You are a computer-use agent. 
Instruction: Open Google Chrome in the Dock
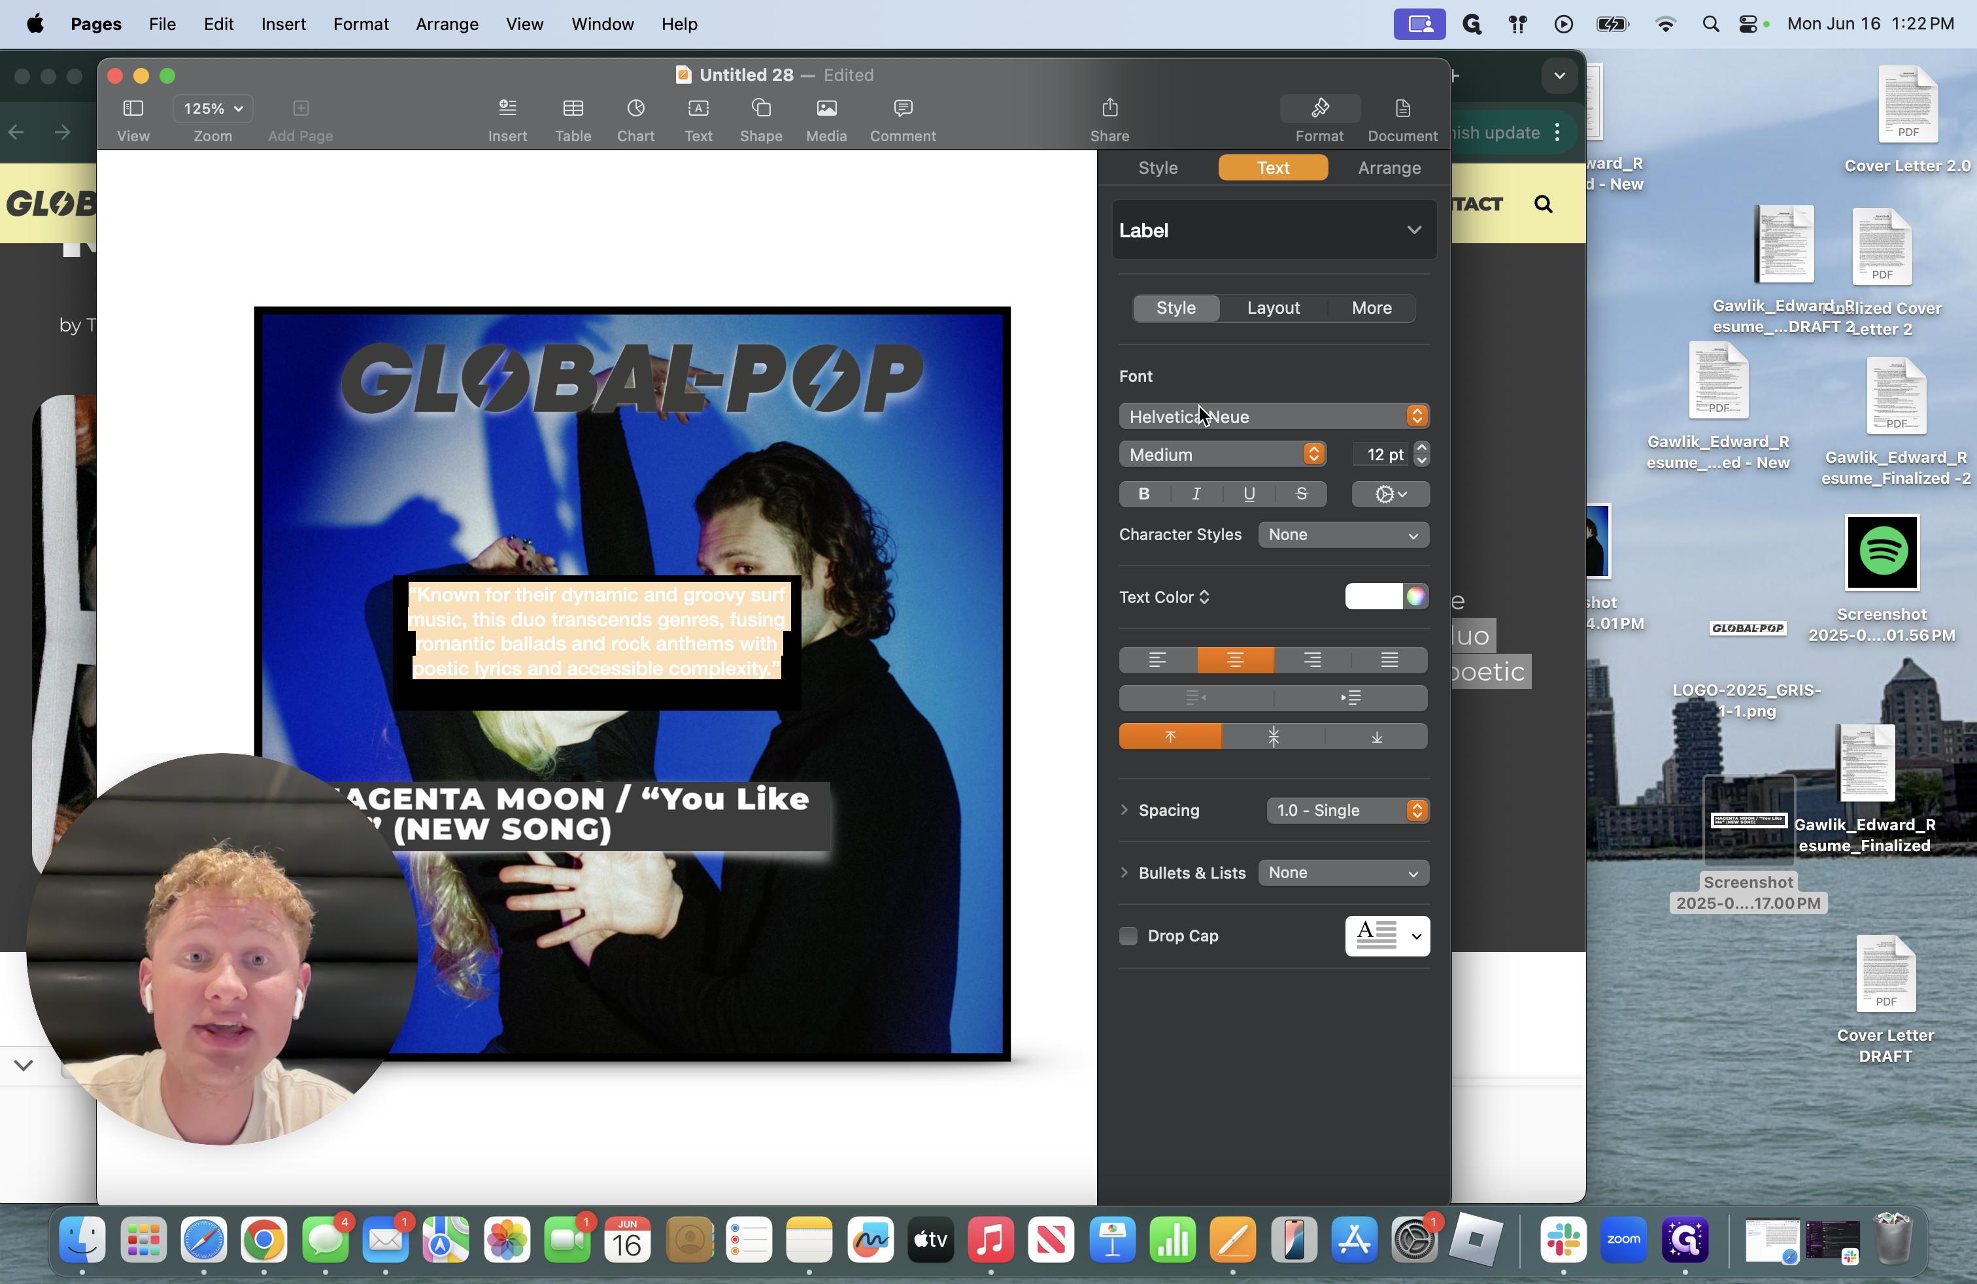(264, 1240)
